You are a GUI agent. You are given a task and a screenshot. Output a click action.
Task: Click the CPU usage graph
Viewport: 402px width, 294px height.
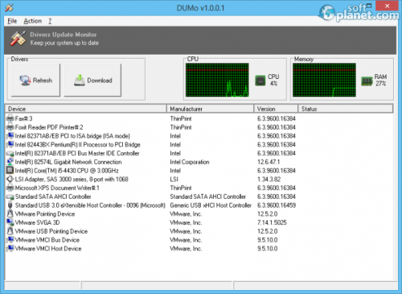(217, 80)
